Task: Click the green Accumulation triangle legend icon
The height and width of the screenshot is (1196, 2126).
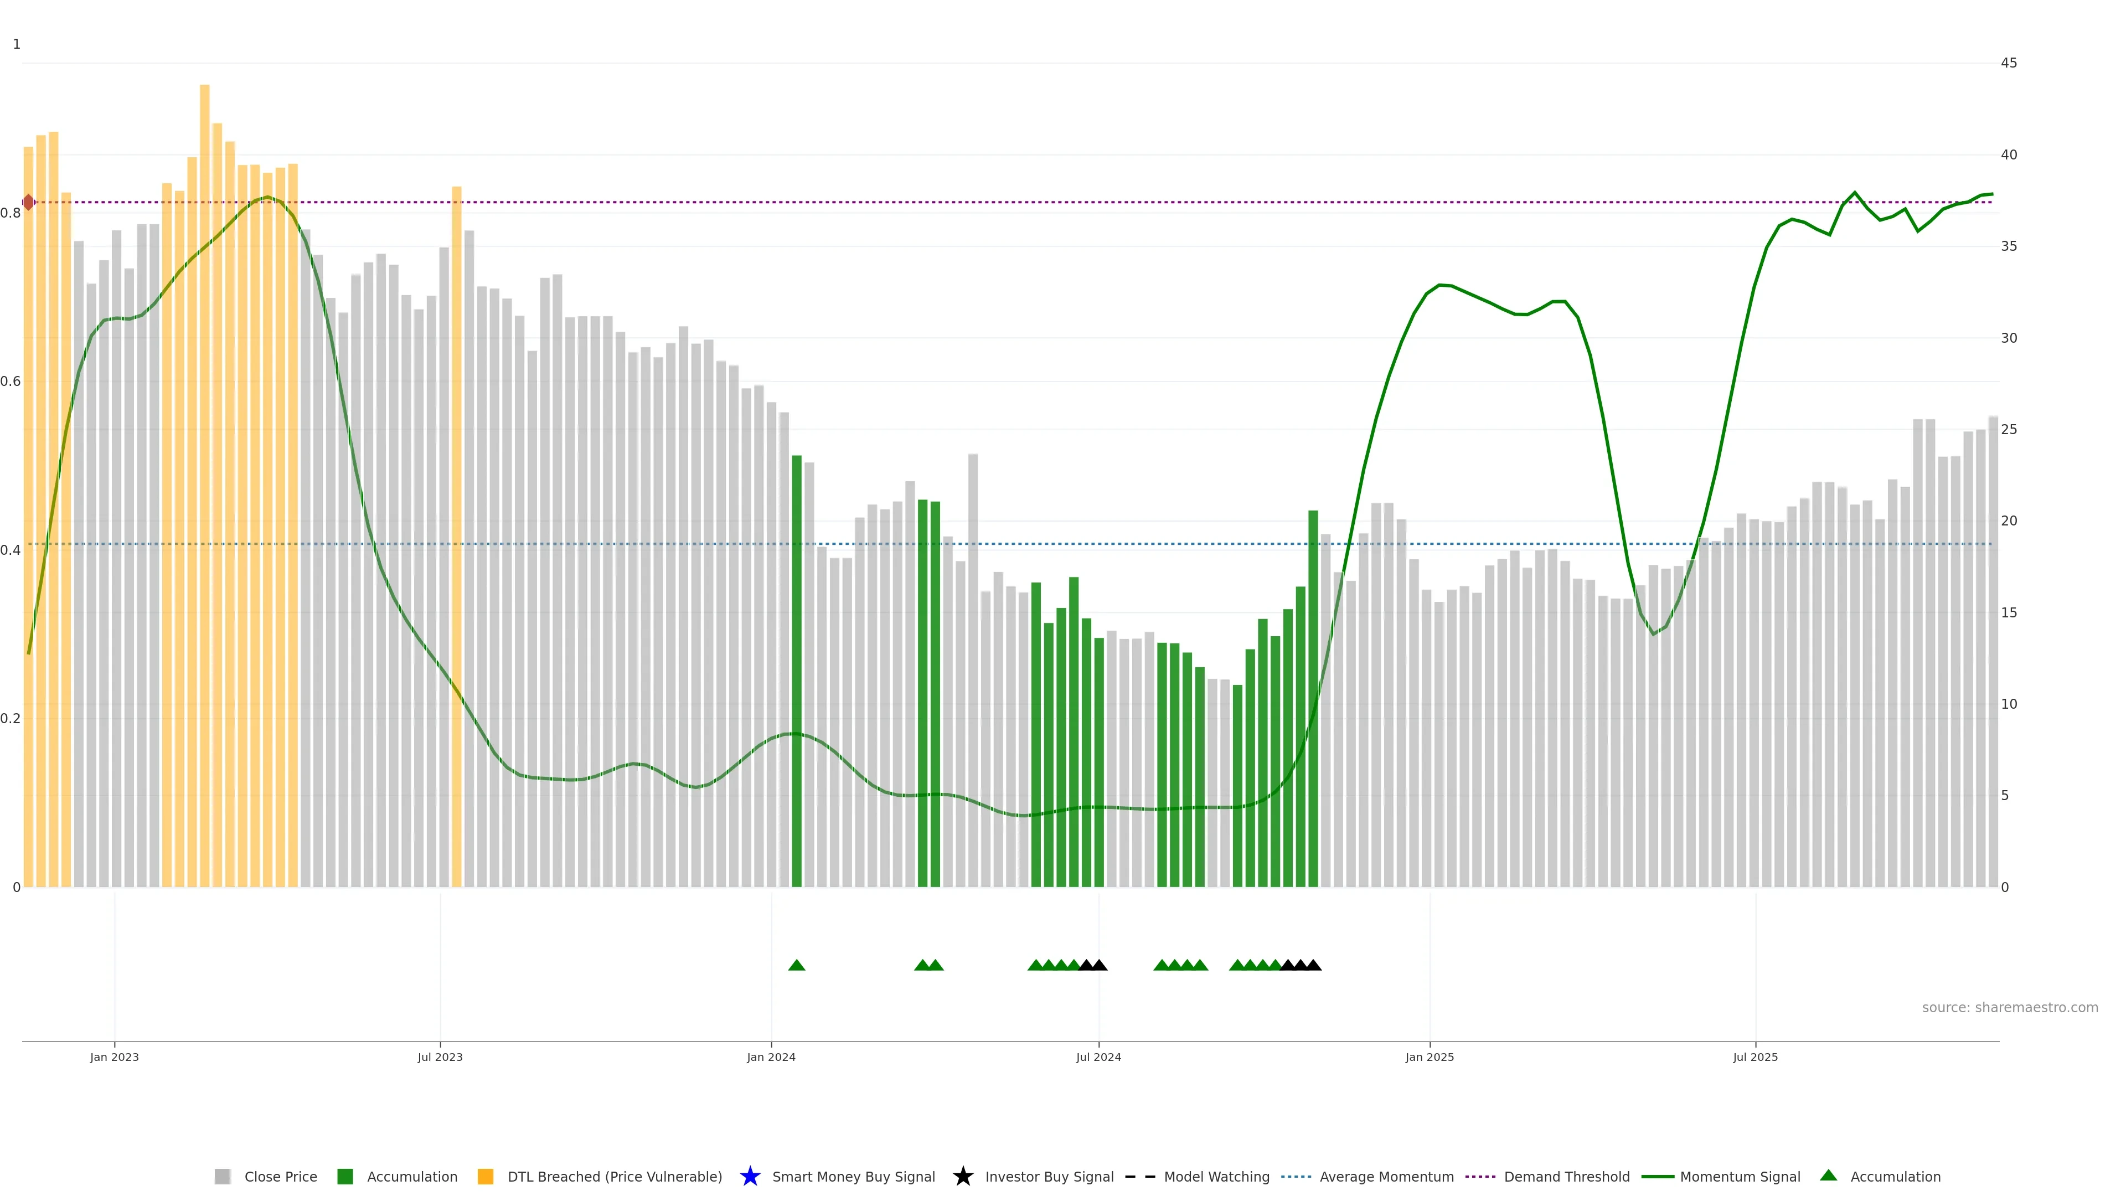Action: [1828, 1176]
